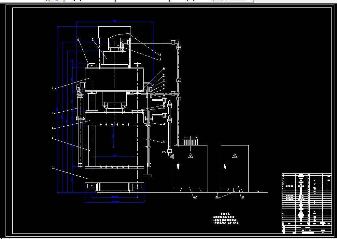The image size is (337, 239).
Task: Select part callout number 8 label
Action: [160, 55]
